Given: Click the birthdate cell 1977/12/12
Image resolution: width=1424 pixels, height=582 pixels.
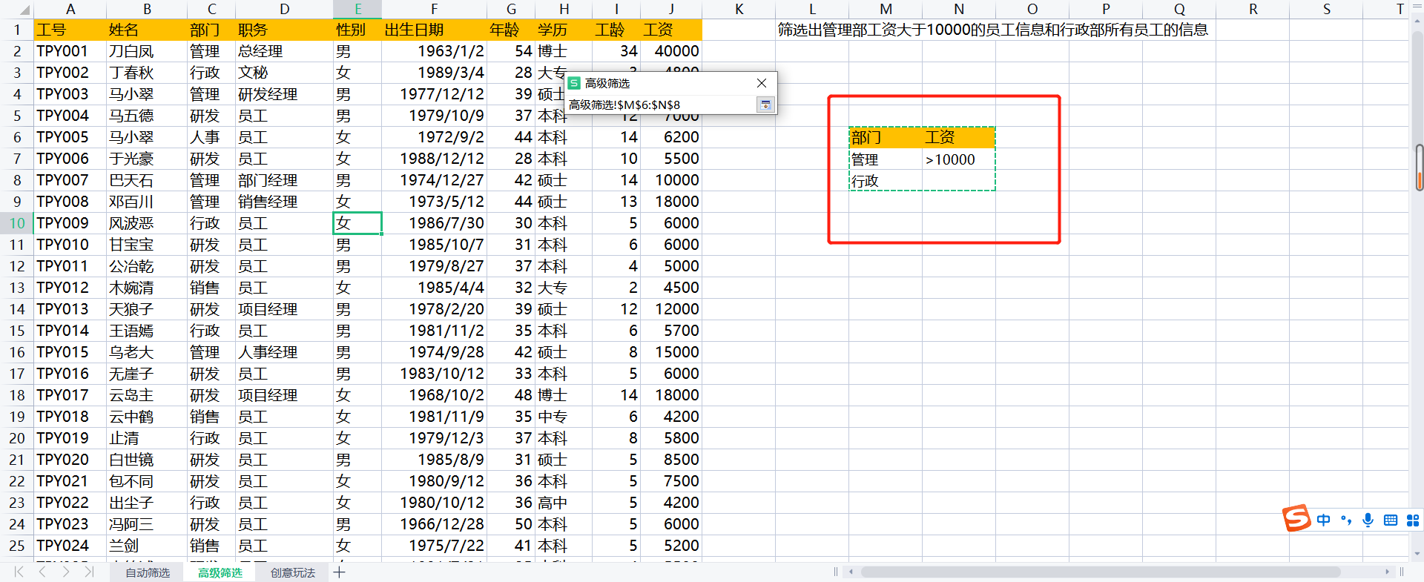Looking at the screenshot, I should tap(435, 94).
